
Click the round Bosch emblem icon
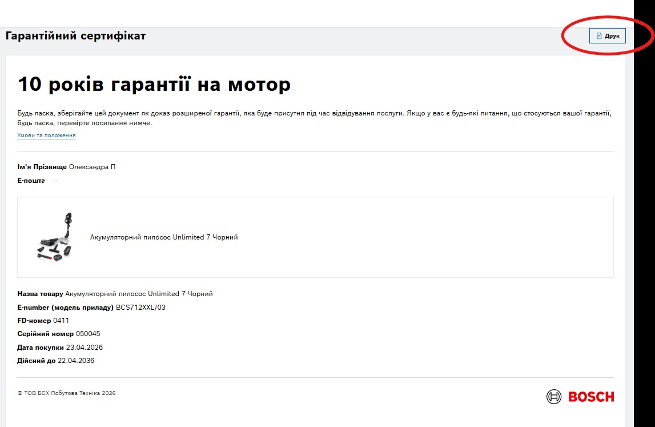[554, 397]
